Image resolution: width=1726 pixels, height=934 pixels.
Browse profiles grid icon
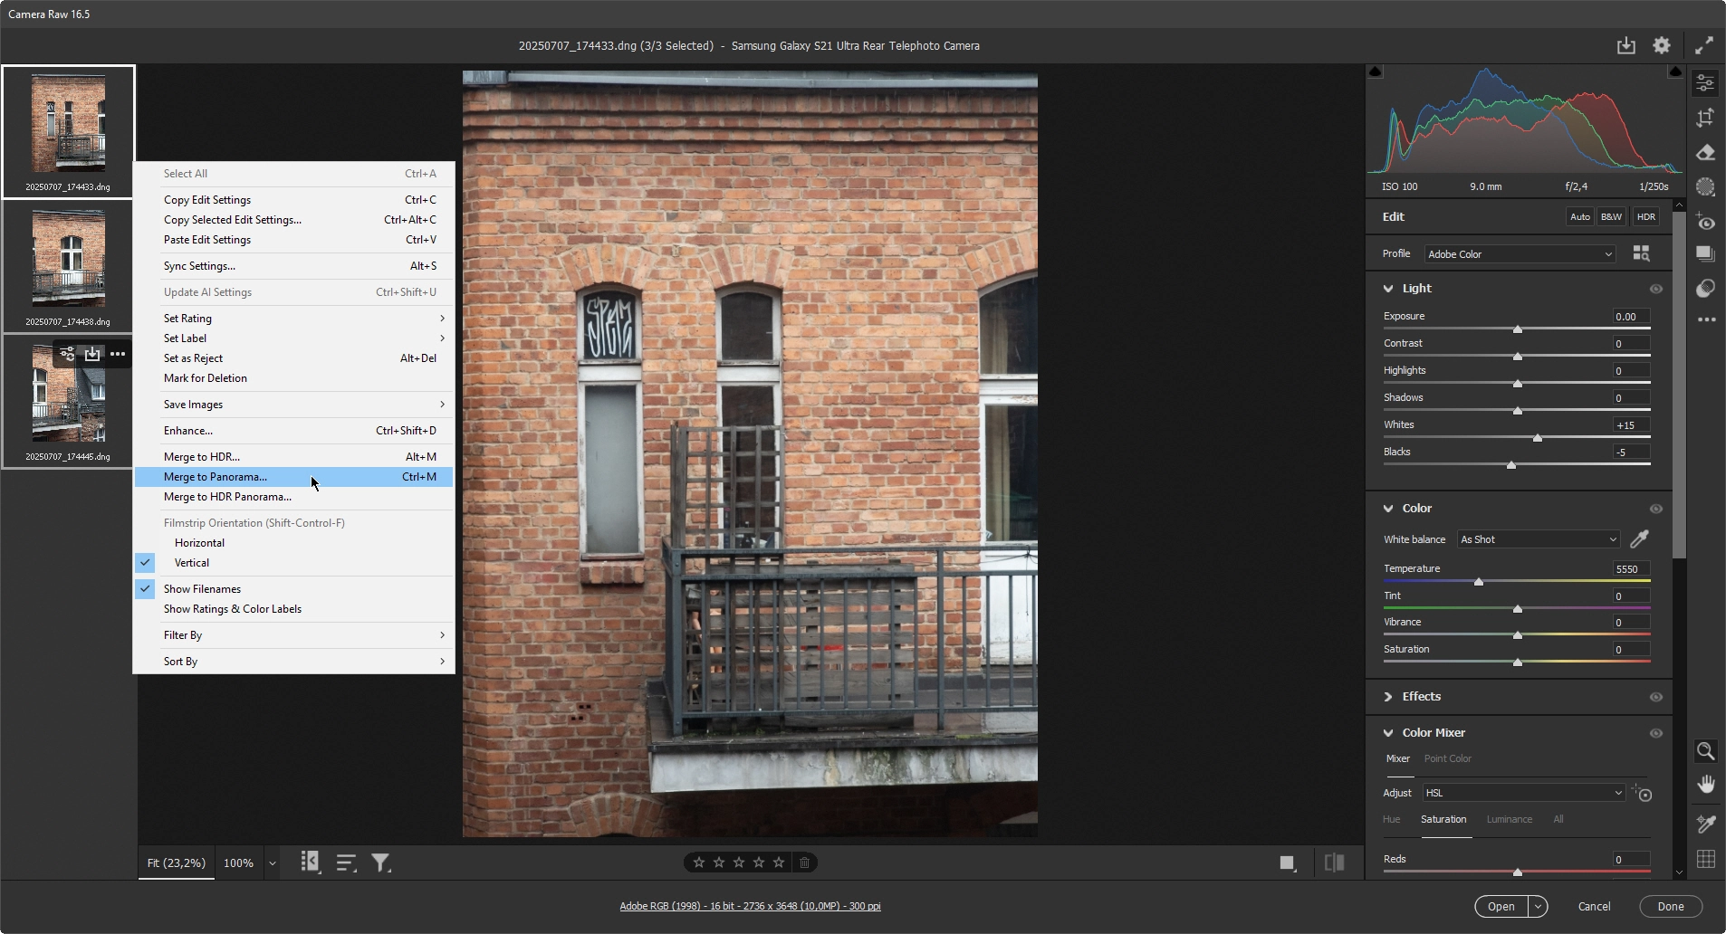coord(1641,253)
